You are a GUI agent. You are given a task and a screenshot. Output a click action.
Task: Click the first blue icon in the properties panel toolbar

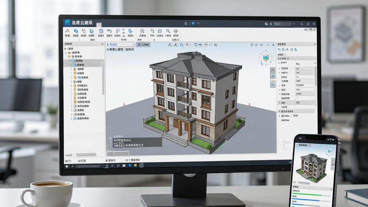click(x=279, y=50)
